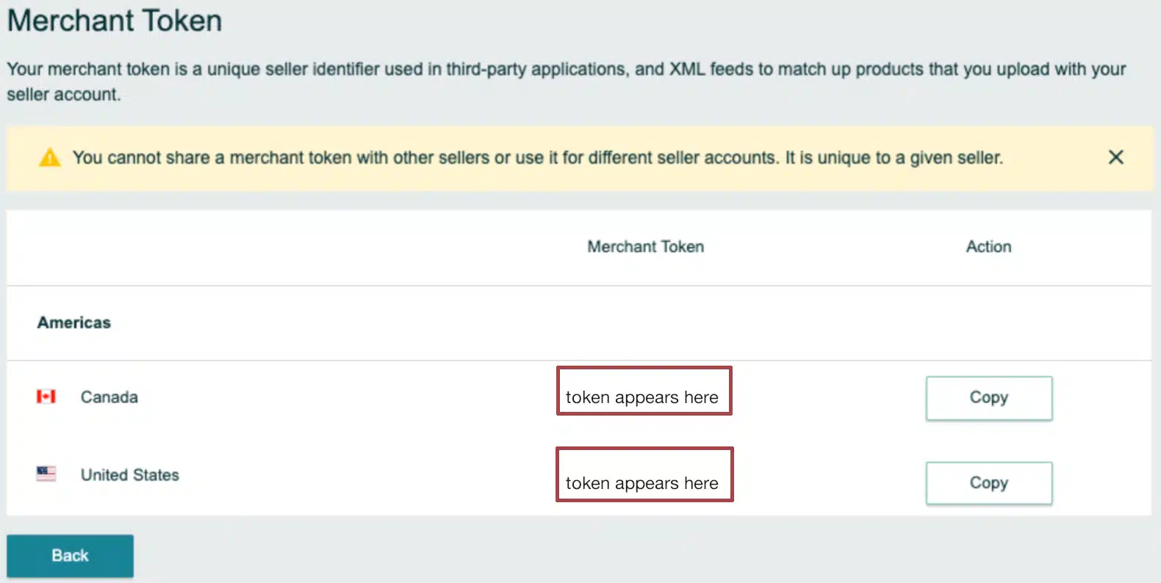The width and height of the screenshot is (1161, 583).
Task: Select the Canada token value box
Action: 644,391
